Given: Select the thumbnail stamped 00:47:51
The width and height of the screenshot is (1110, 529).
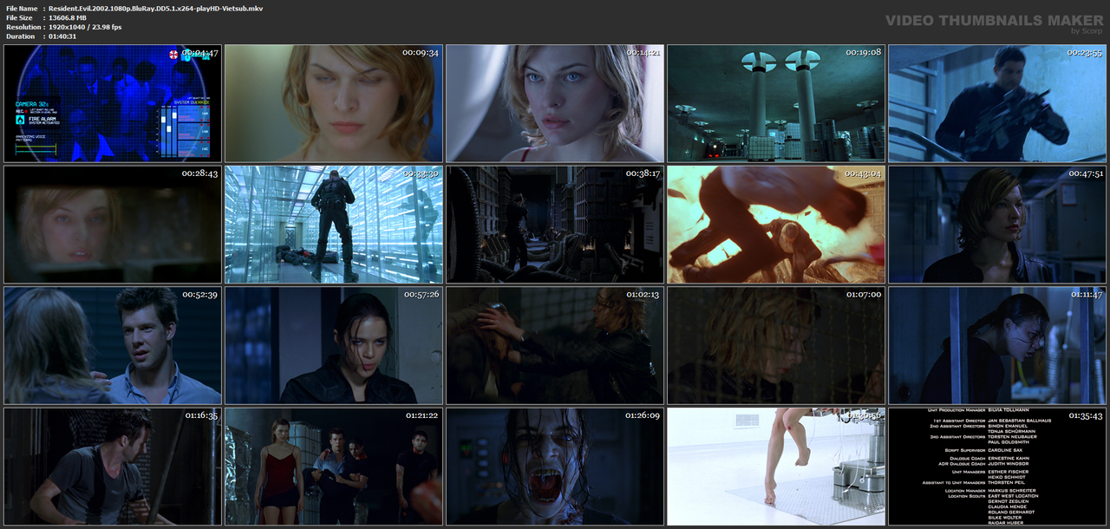Looking at the screenshot, I should [997, 225].
